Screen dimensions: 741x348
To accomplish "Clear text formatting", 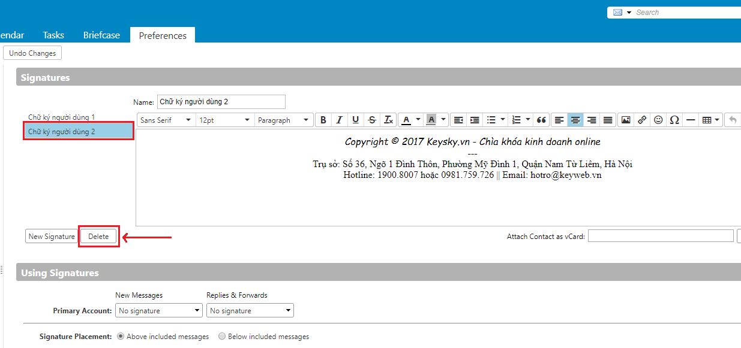I will [388, 120].
